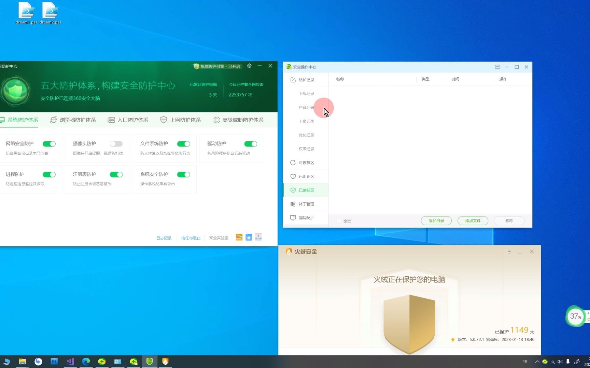Screen dimensions: 590x368
Task: Click the orange lab tool icon
Action: pyautogui.click(x=239, y=237)
